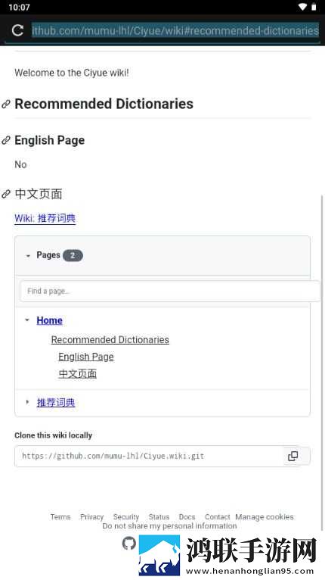The image size is (325, 580).
Task: Jump to English Page in sidebar outline
Action: (x=86, y=357)
